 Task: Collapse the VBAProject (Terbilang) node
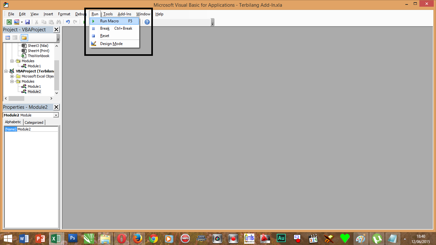click(6, 71)
